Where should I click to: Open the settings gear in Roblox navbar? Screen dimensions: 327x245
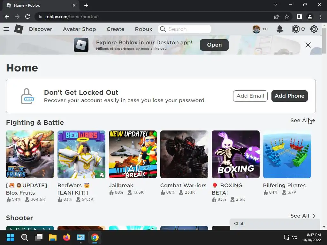[314, 29]
